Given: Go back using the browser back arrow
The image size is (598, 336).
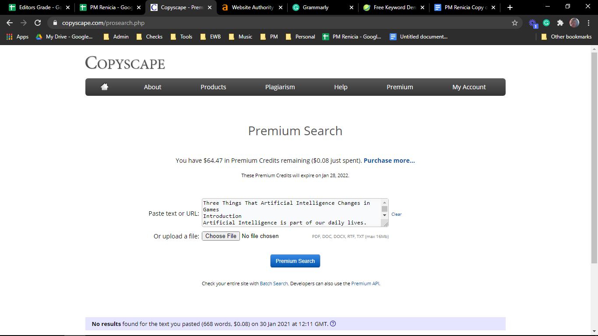Looking at the screenshot, I should click(x=10, y=23).
